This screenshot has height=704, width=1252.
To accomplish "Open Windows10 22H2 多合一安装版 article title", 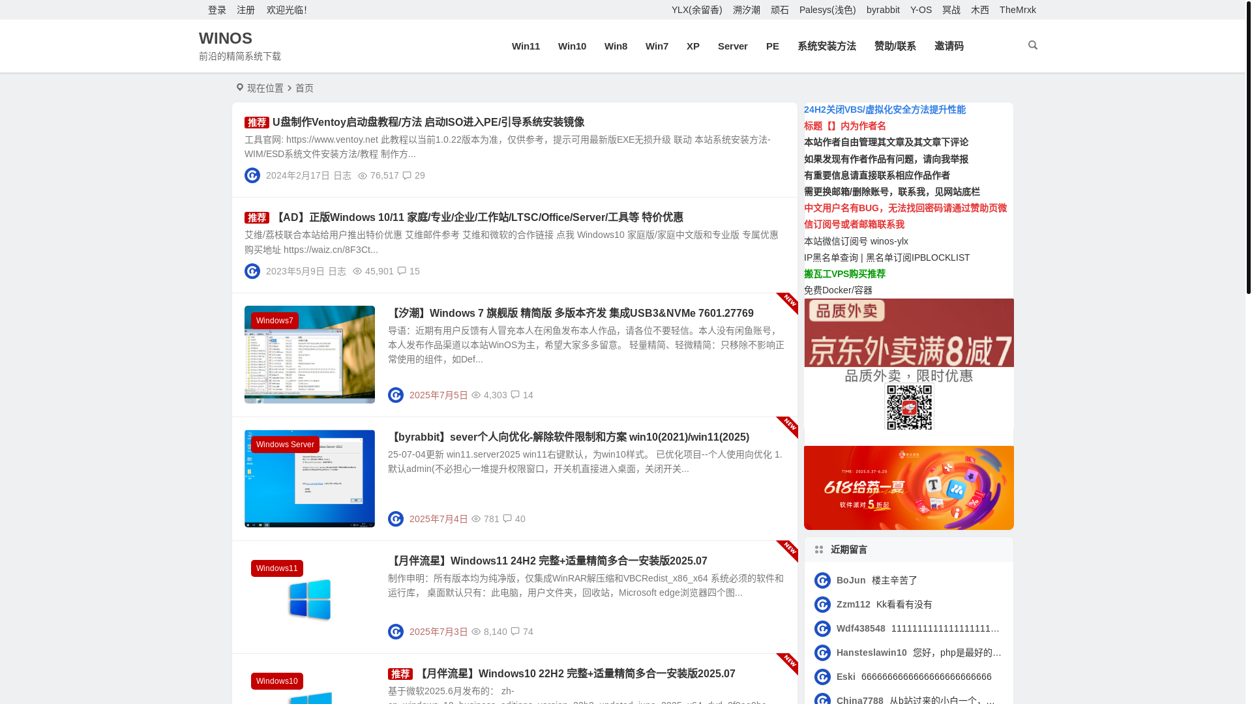I will [x=576, y=673].
